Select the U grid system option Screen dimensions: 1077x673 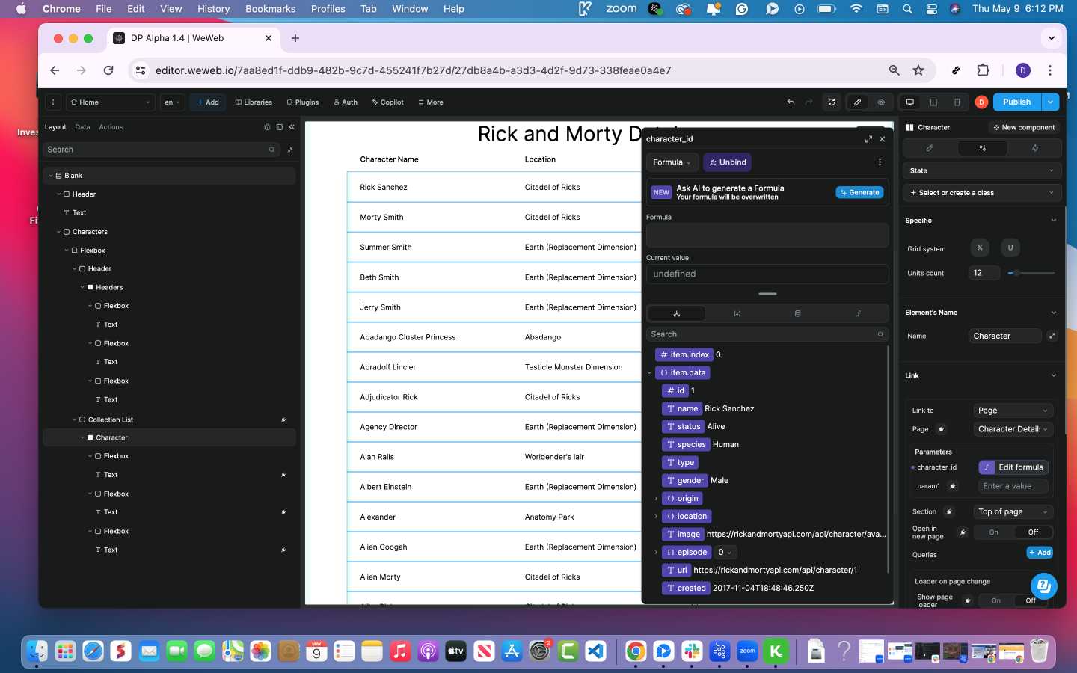pos(1010,248)
